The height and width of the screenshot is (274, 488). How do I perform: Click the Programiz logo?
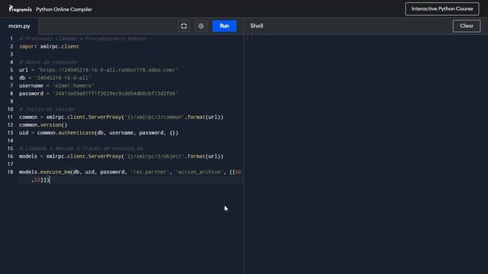21,9
